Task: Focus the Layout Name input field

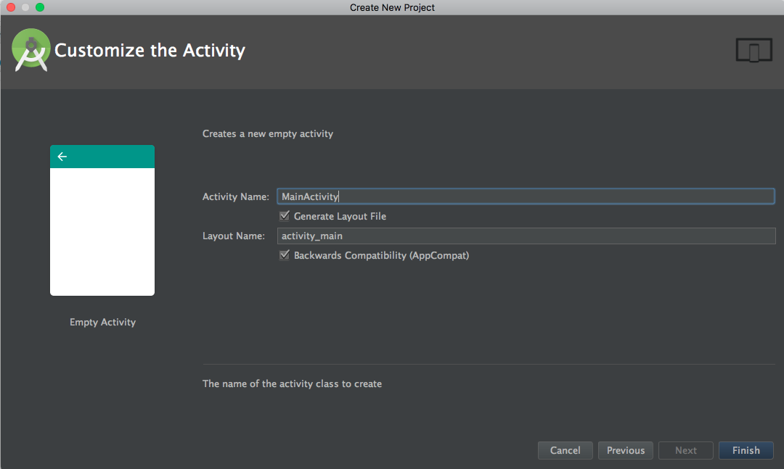Action: click(x=526, y=236)
